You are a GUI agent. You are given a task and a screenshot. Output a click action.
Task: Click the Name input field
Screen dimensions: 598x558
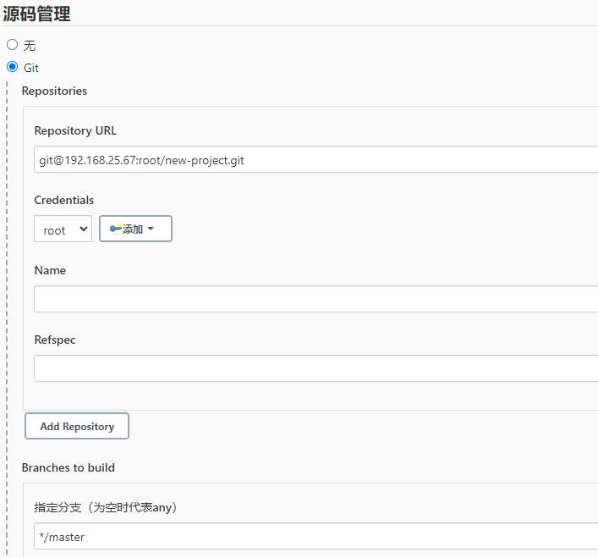315,299
